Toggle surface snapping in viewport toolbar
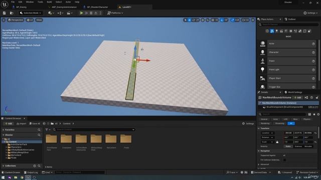321x180 pixels. [x=208, y=20]
